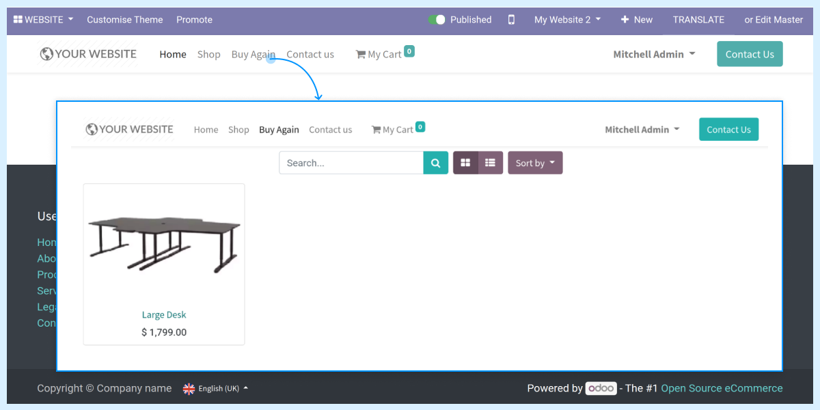This screenshot has width=820, height=410.
Task: Click the Contact Us button
Action: pos(750,53)
